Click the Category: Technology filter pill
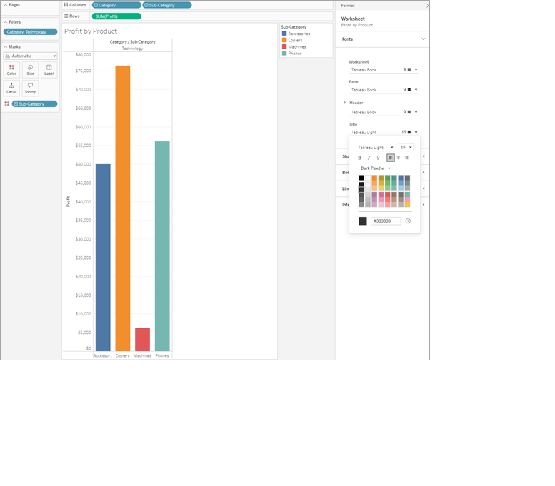This screenshot has width=555, height=486. [x=30, y=32]
